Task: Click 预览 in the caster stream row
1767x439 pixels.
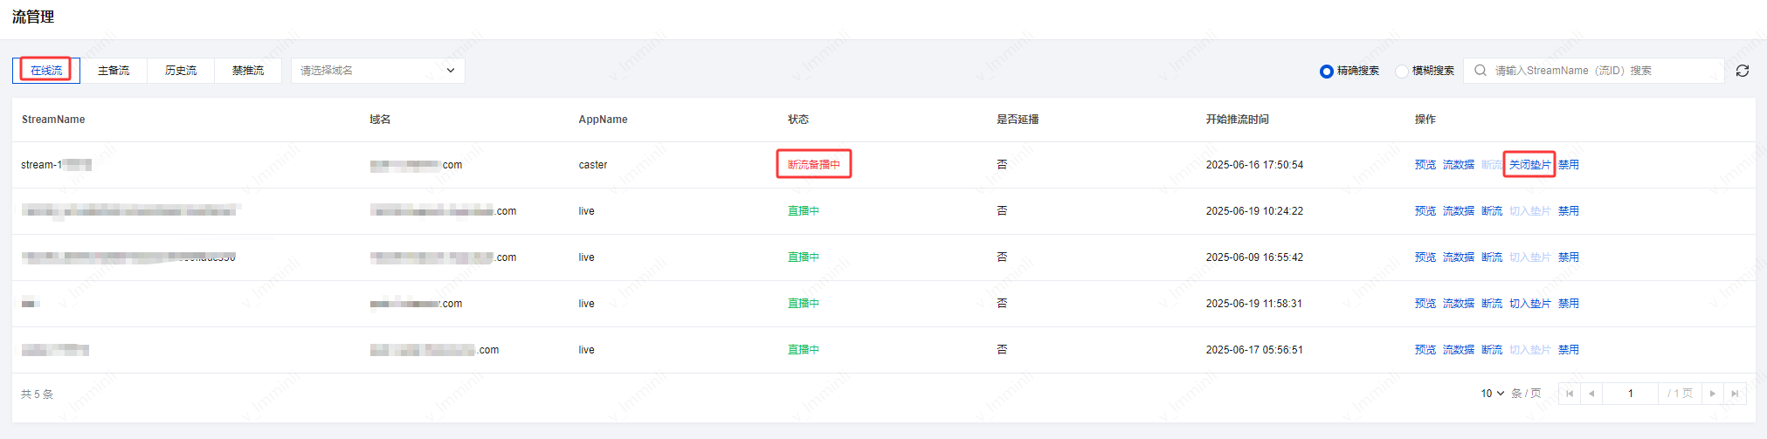Action: [x=1425, y=165]
